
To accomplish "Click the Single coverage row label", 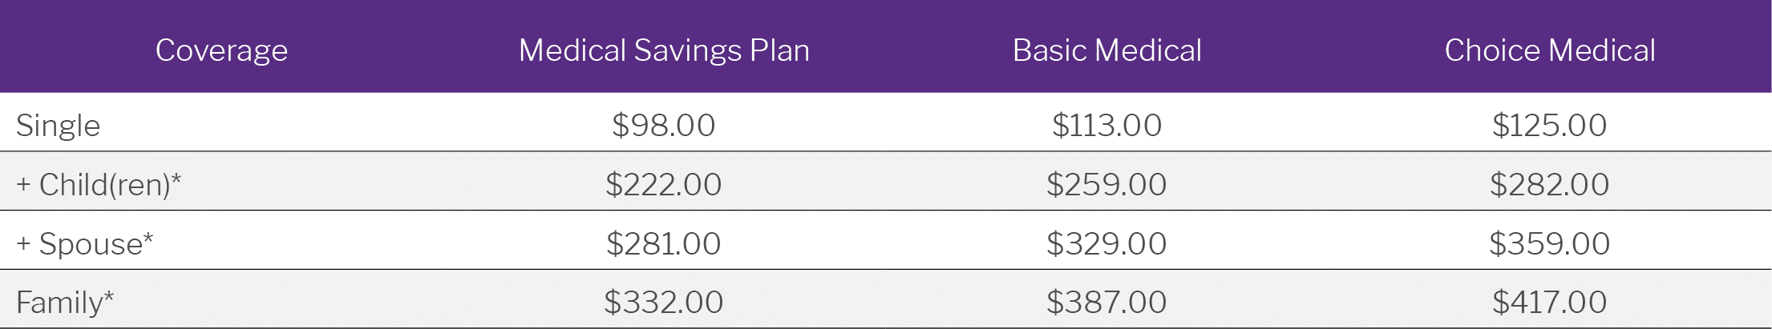I will (58, 126).
